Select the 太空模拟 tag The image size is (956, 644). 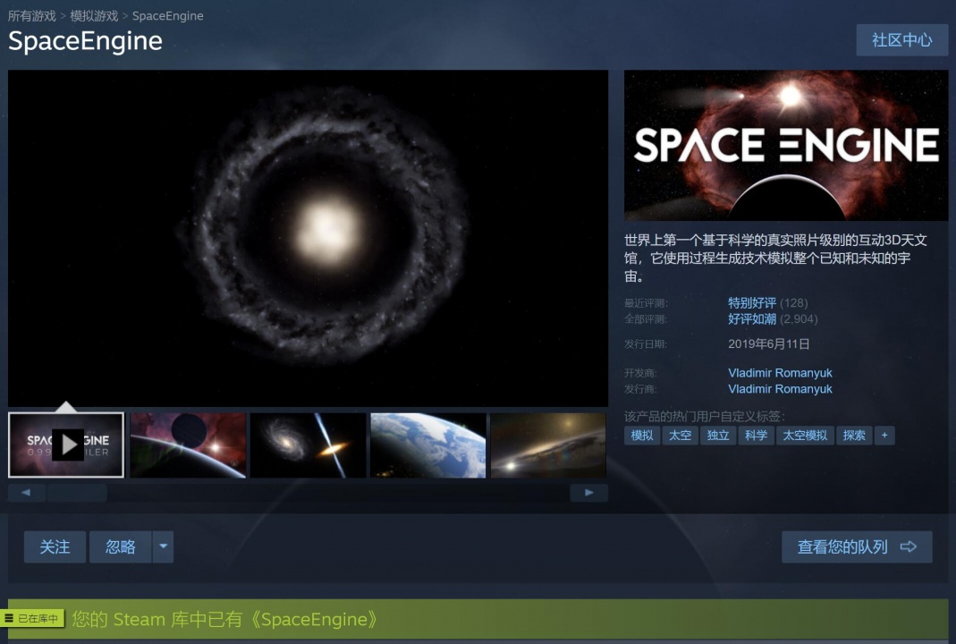click(805, 436)
